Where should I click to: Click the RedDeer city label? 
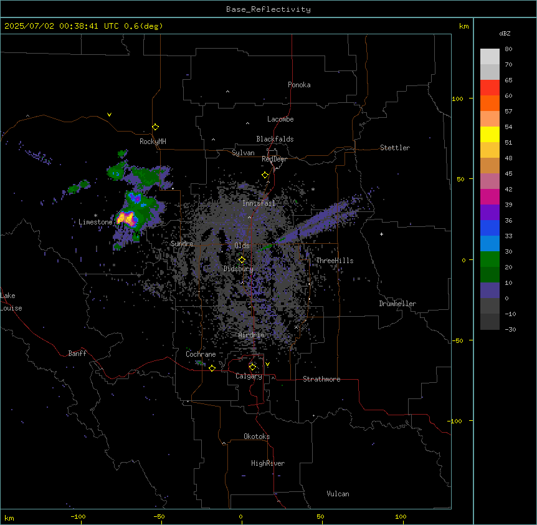[274, 159]
